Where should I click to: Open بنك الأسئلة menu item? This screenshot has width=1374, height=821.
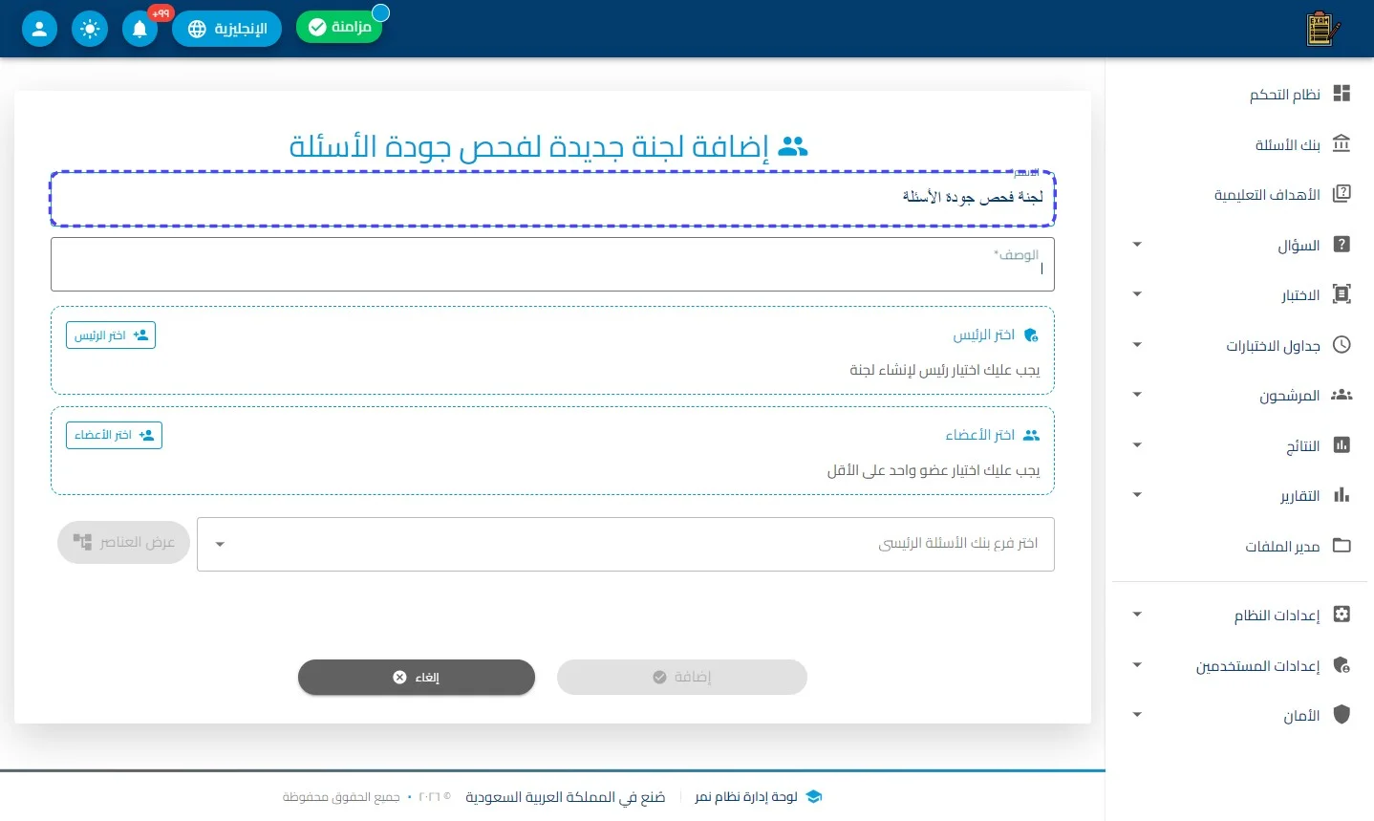tap(1239, 144)
